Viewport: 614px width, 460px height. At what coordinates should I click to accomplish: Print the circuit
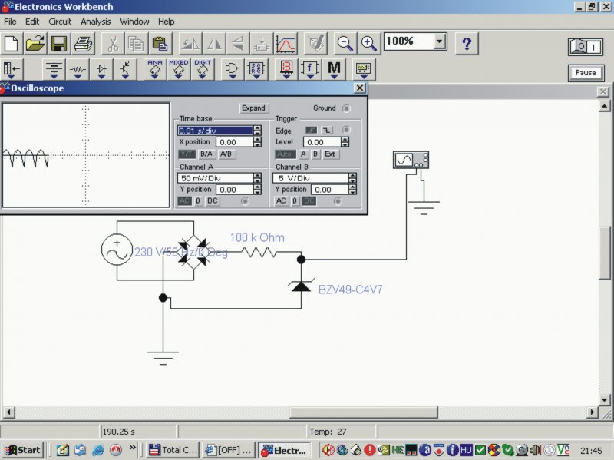(x=83, y=43)
